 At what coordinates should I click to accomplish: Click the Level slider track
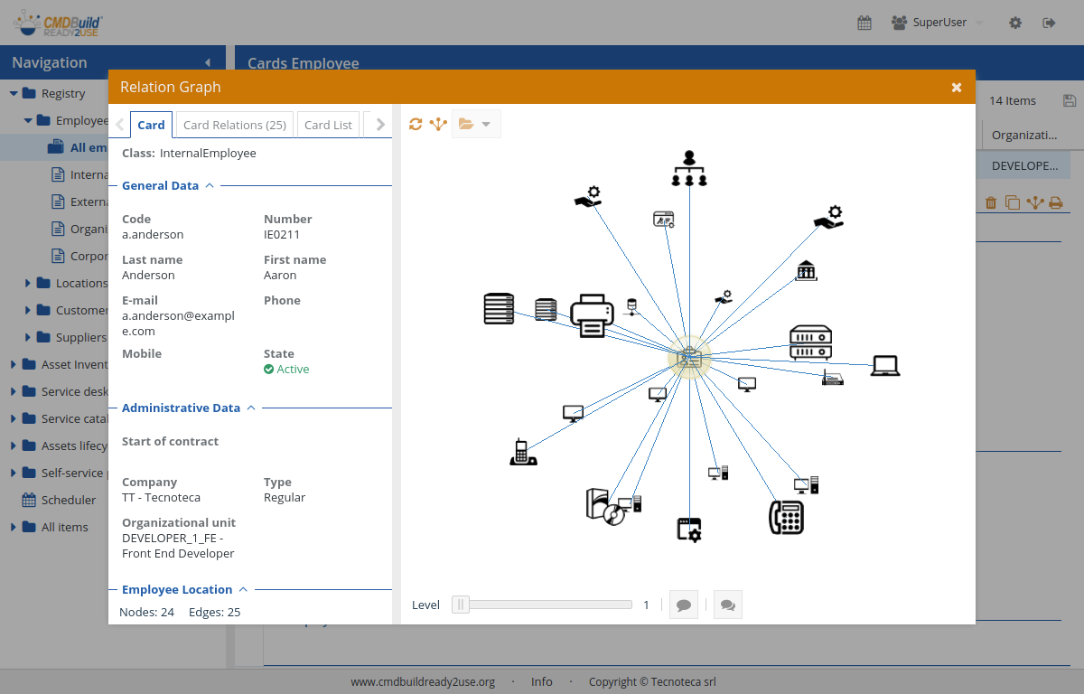542,605
